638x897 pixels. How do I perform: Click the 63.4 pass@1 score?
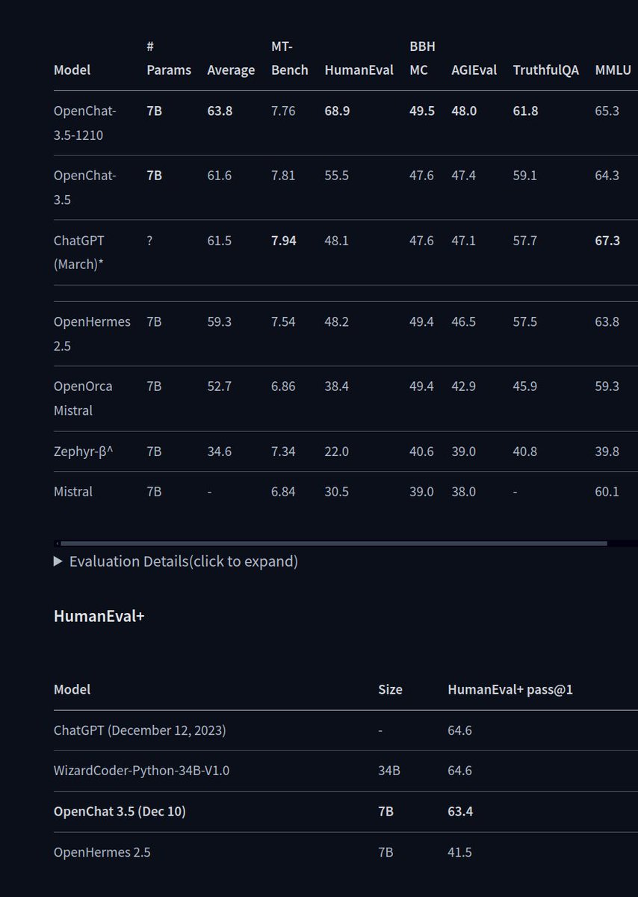[460, 811]
